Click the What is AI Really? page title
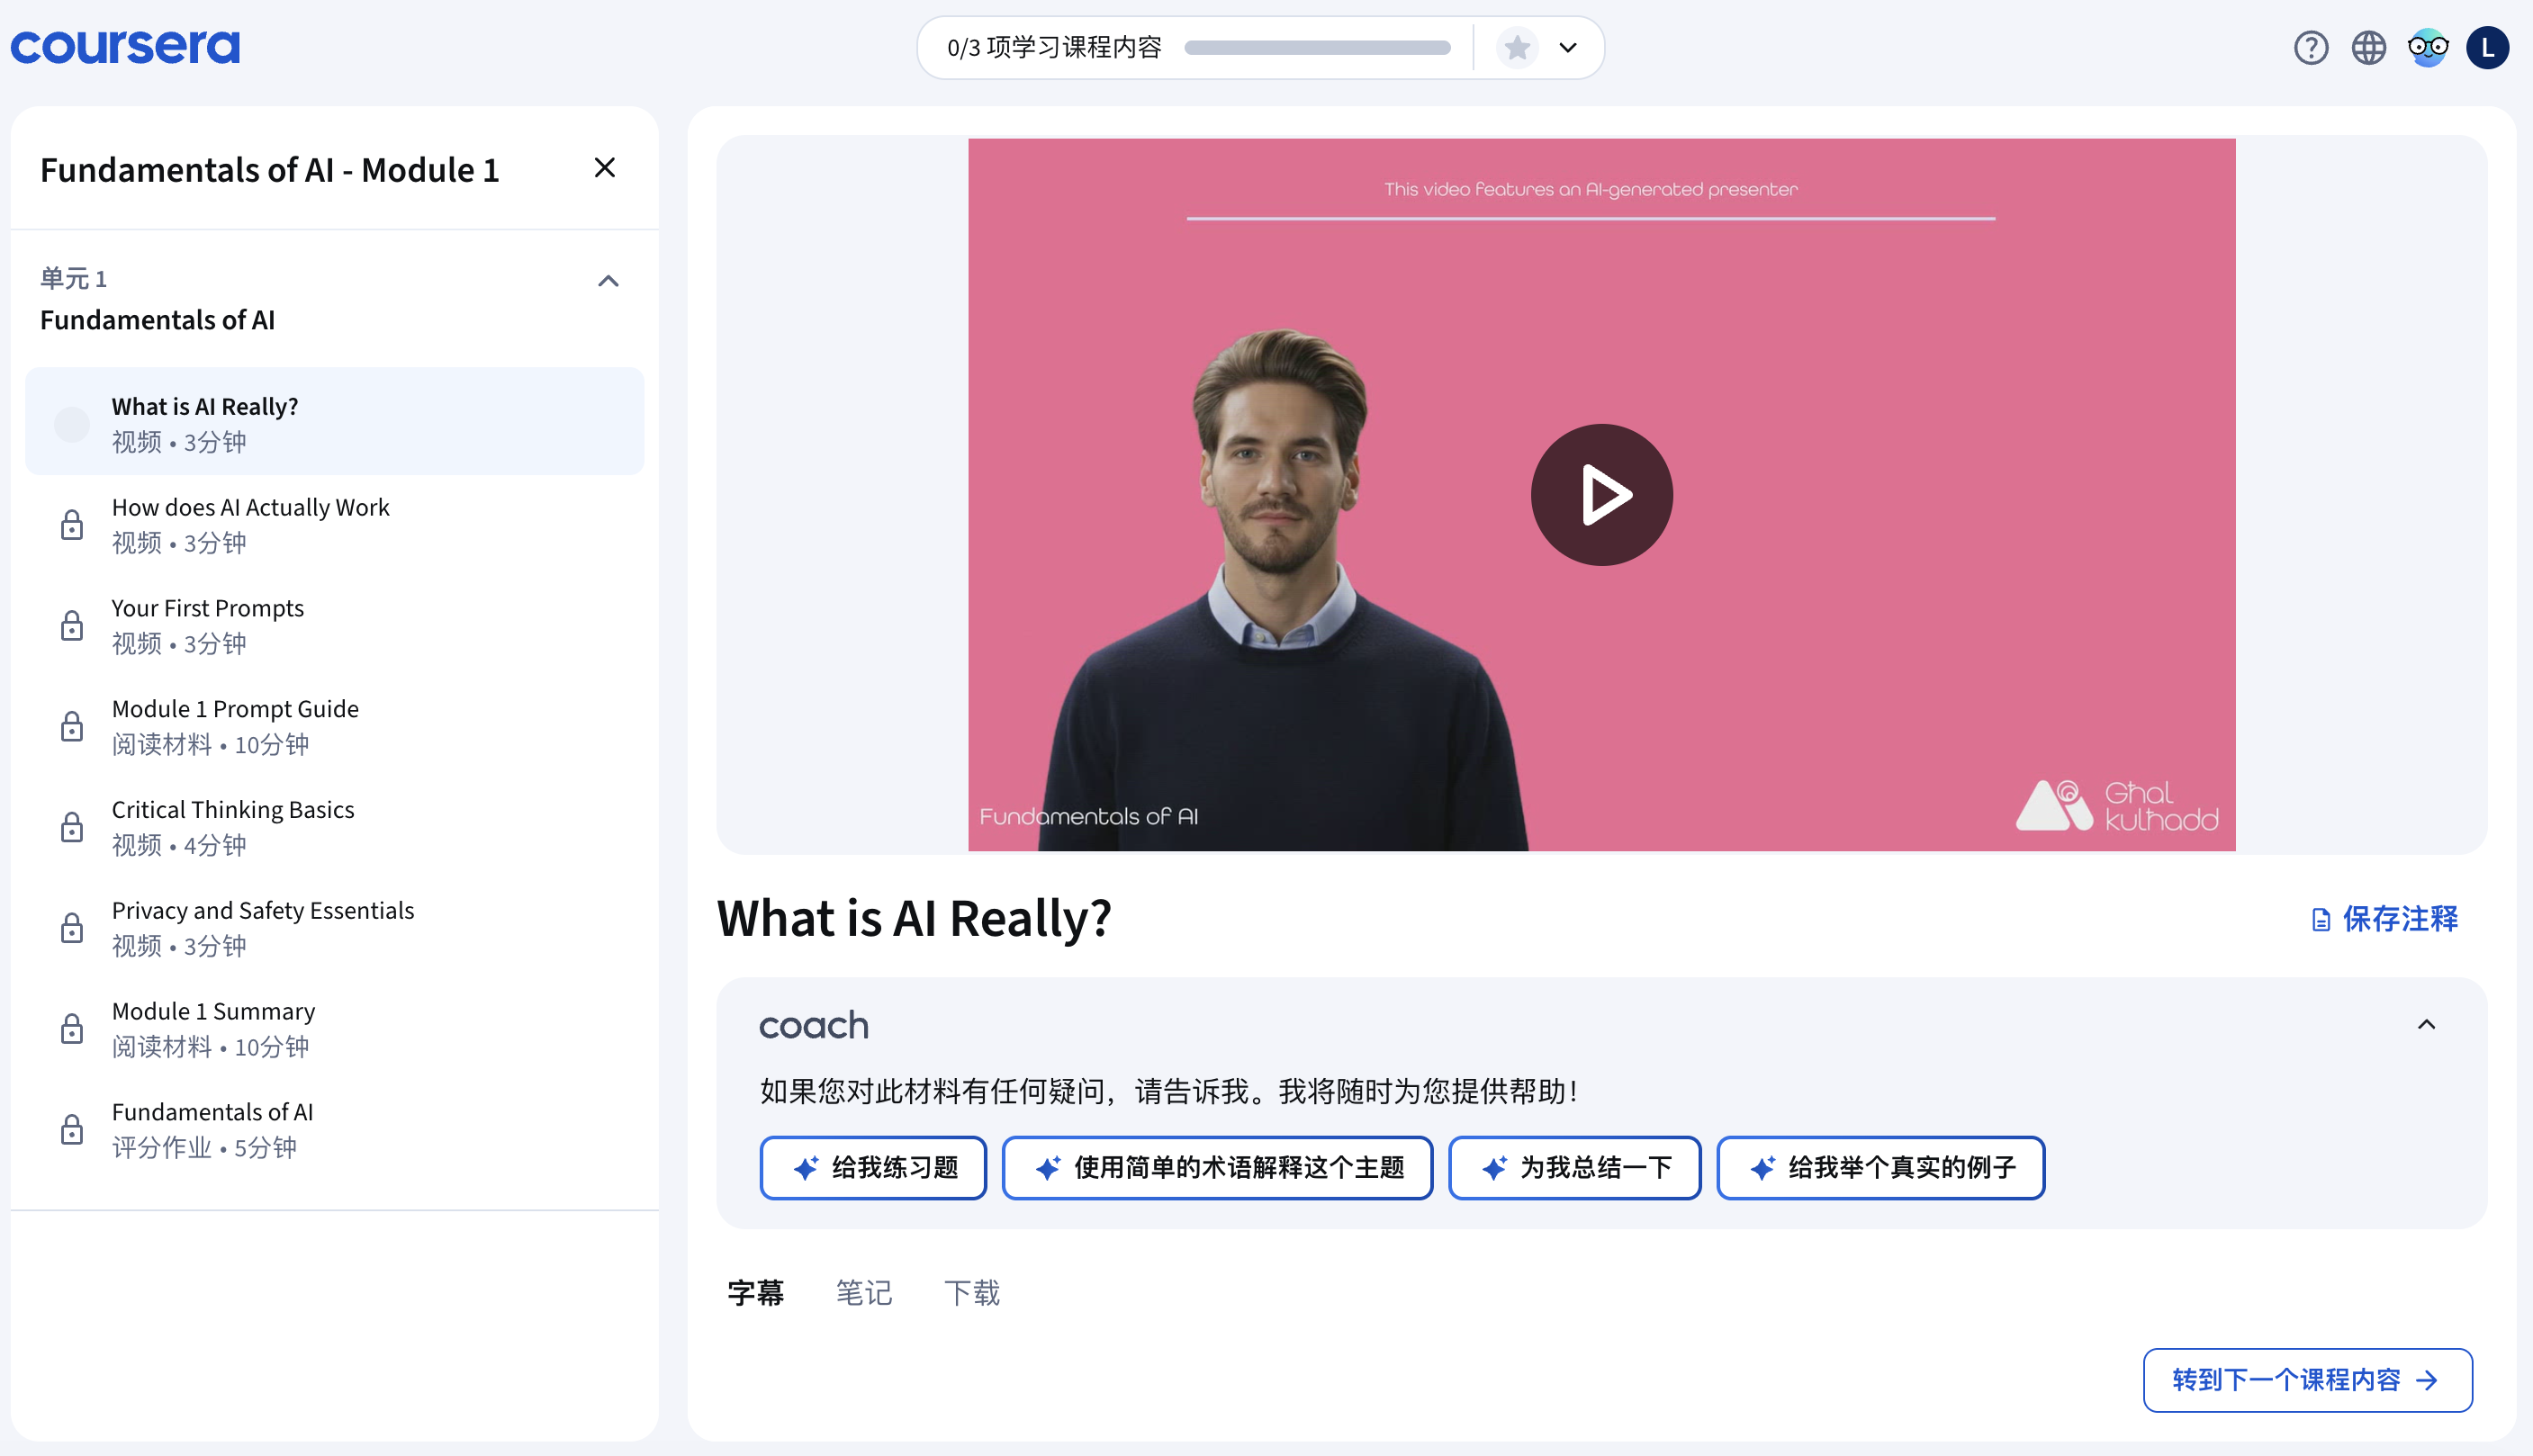The width and height of the screenshot is (2533, 1456). [x=913, y=918]
